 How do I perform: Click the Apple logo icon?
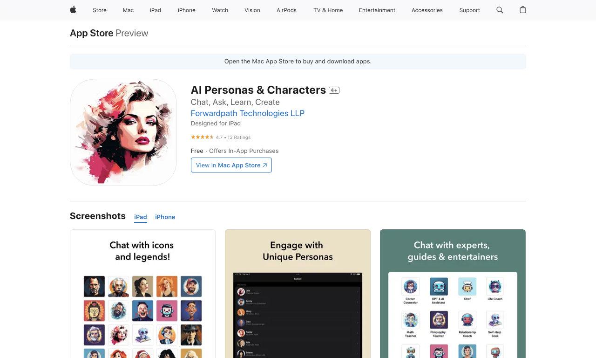73,10
